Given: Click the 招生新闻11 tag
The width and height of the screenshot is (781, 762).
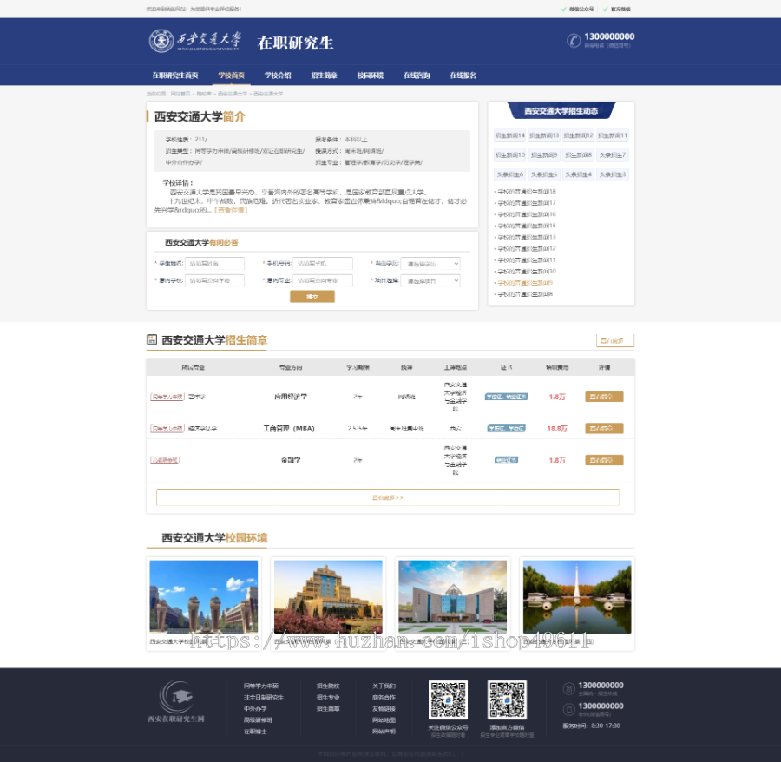Looking at the screenshot, I should click(613, 135).
